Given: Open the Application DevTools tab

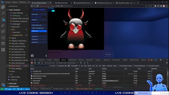Looking at the screenshot, I should pos(90,60).
